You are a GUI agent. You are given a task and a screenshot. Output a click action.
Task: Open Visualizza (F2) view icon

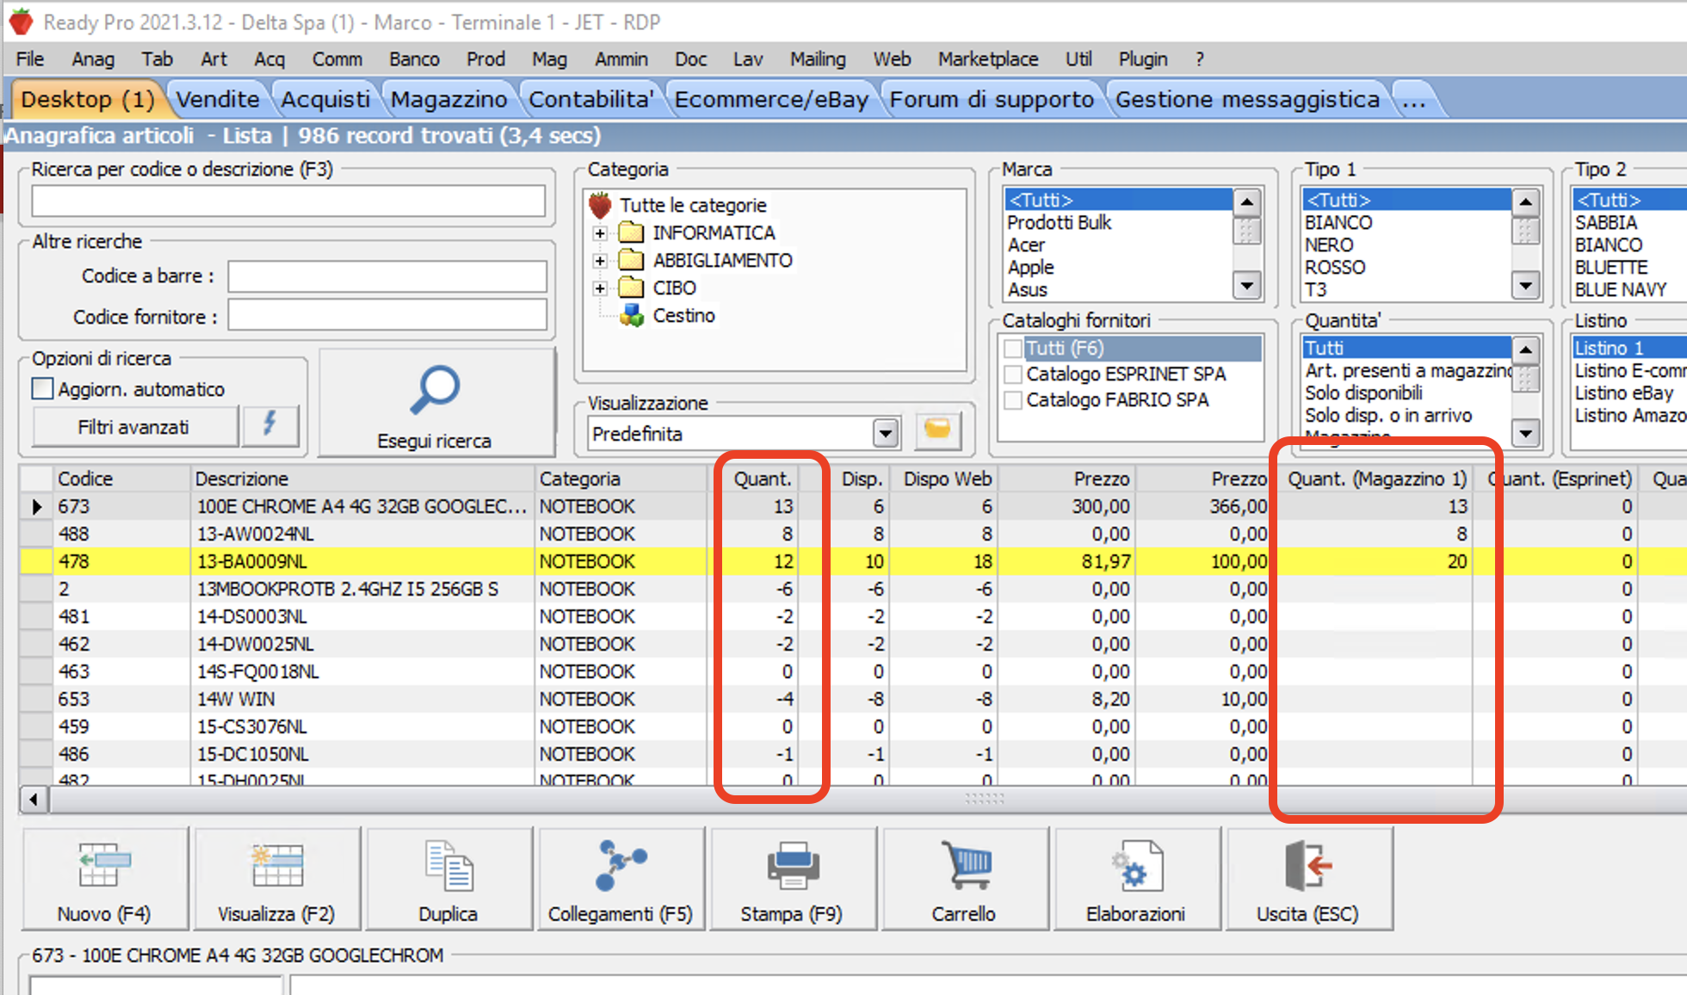276,866
